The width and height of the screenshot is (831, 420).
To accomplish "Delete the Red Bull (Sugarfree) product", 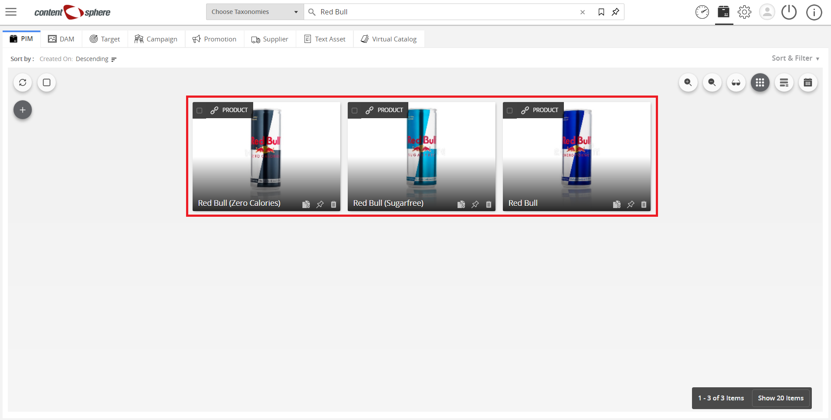I will tap(489, 204).
